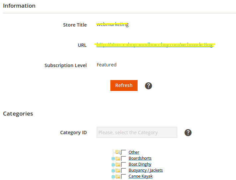
Task: Open the highlighted store URL link
Action: pyautogui.click(x=155, y=45)
